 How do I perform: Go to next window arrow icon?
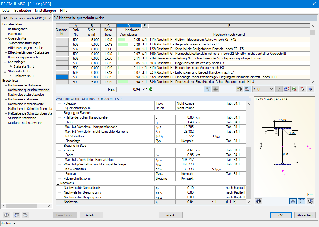pos(25,215)
